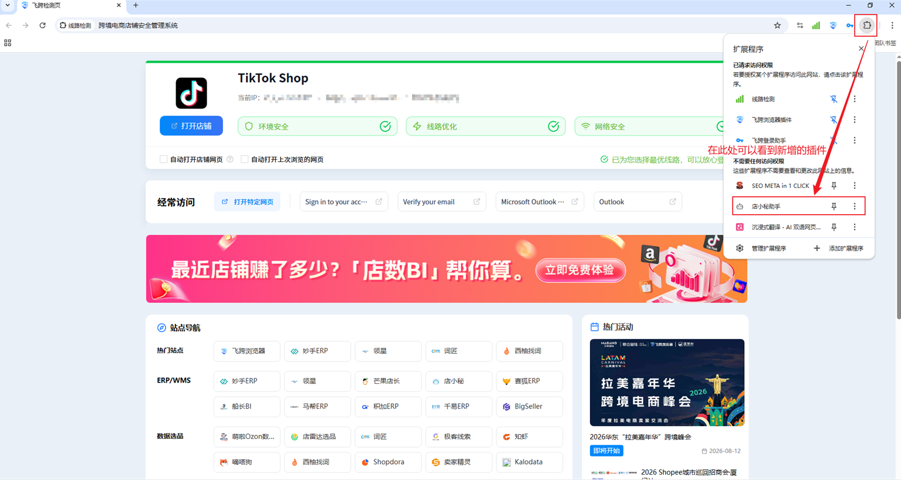Open more options for 飞跨登录助手 extension
The image size is (901, 480).
point(855,140)
